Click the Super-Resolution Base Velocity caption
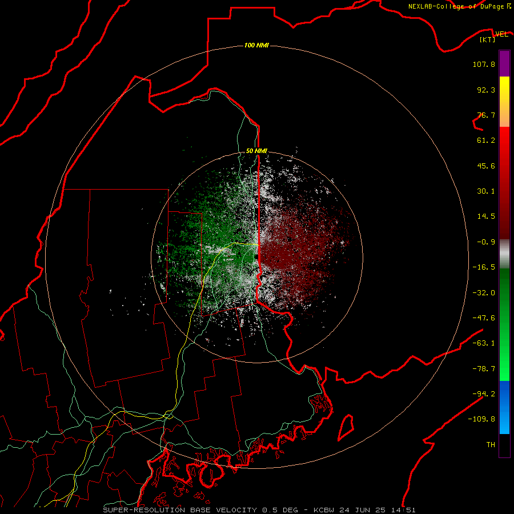Screen dimensions: 514x514 click(259, 510)
